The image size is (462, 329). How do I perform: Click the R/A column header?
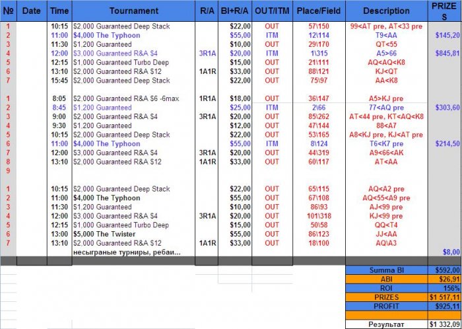click(x=207, y=11)
